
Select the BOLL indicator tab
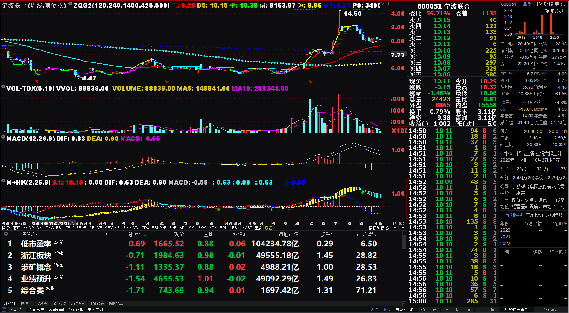(x=224, y=227)
